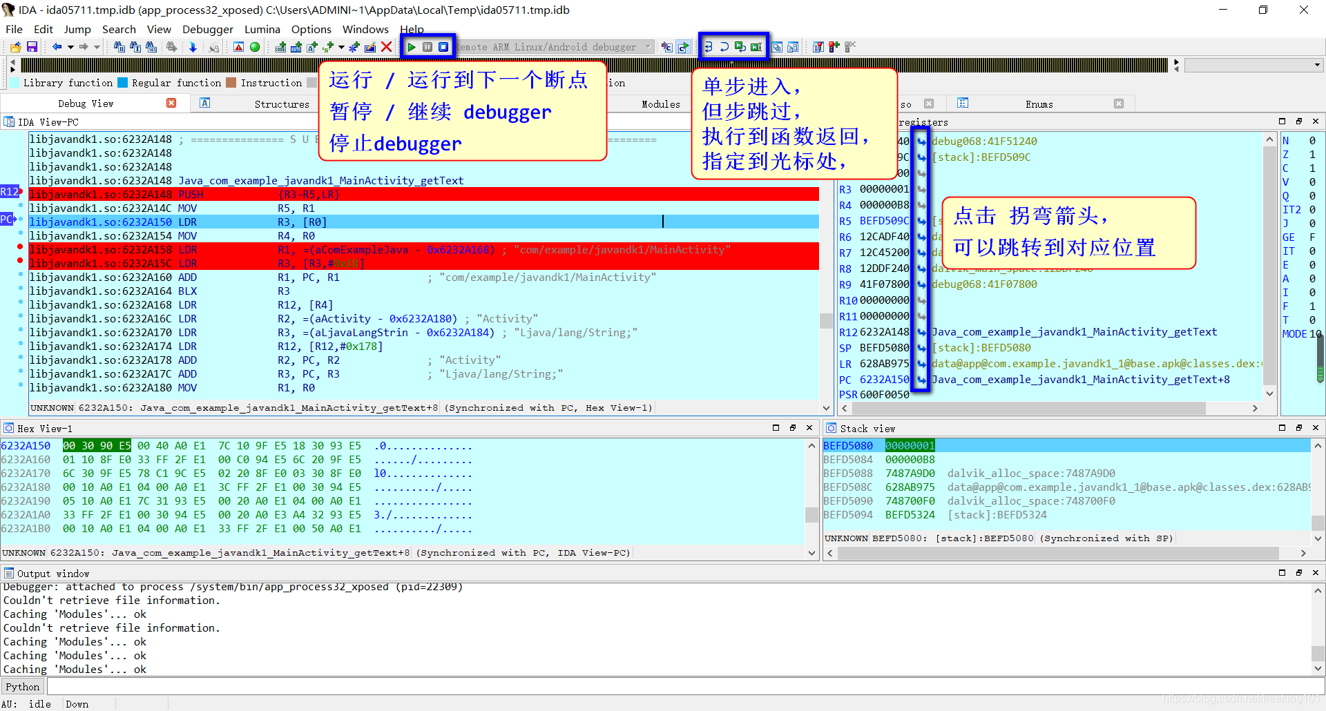Open the Debugger menu
Viewport: 1326px width, 711px height.
click(208, 29)
